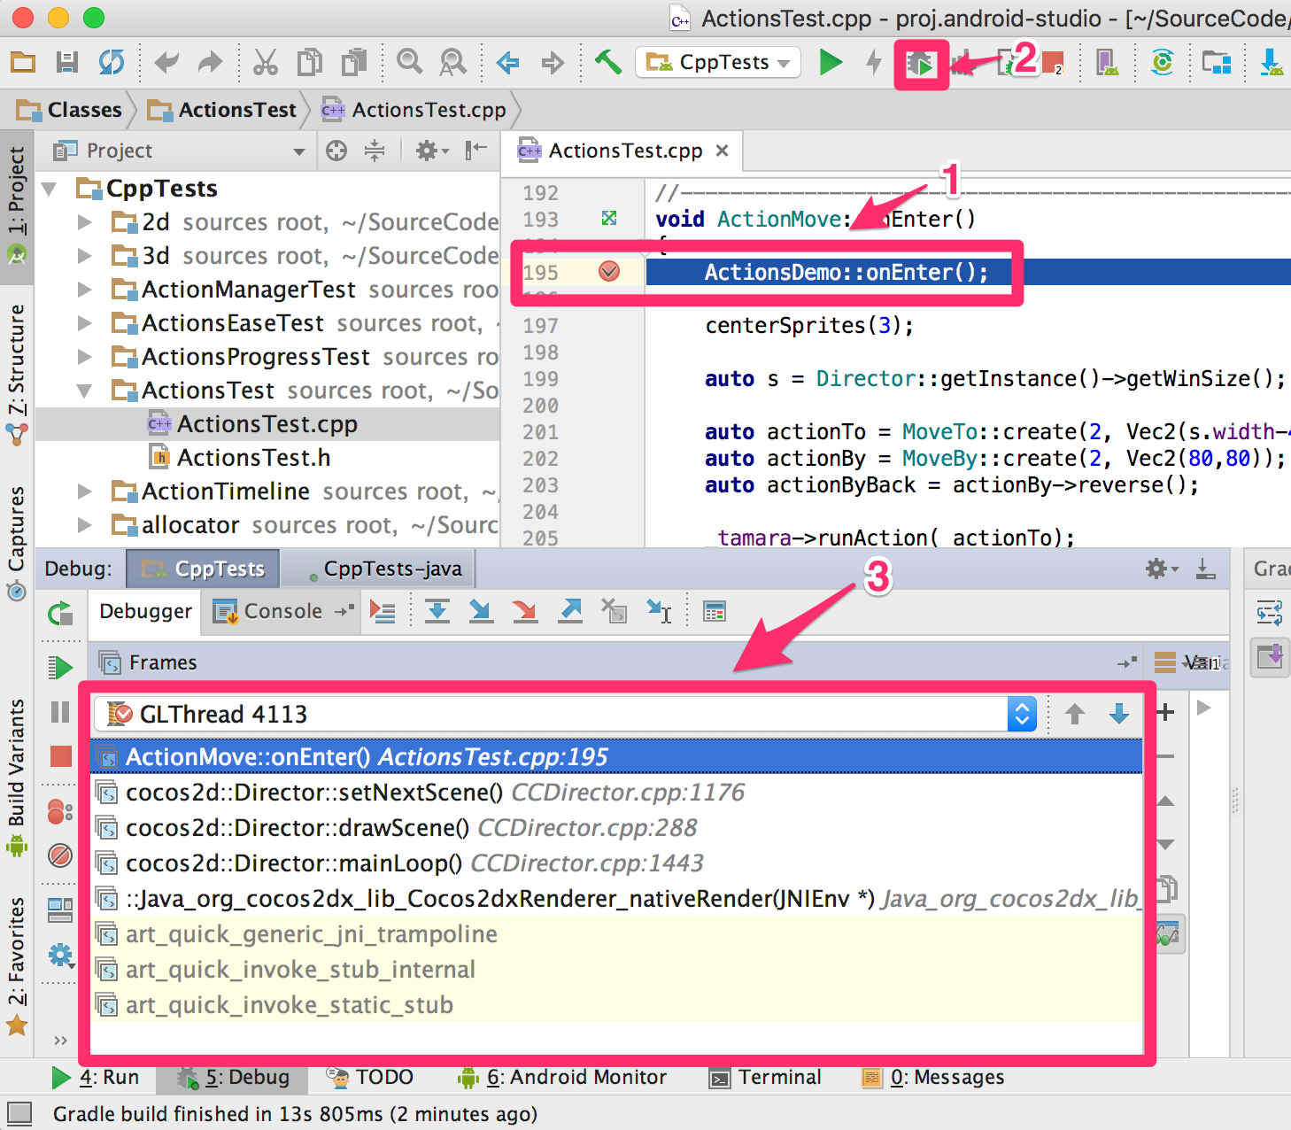Expand the ActionManagerTest folder
Viewport: 1291px width, 1130px height.
[85, 290]
